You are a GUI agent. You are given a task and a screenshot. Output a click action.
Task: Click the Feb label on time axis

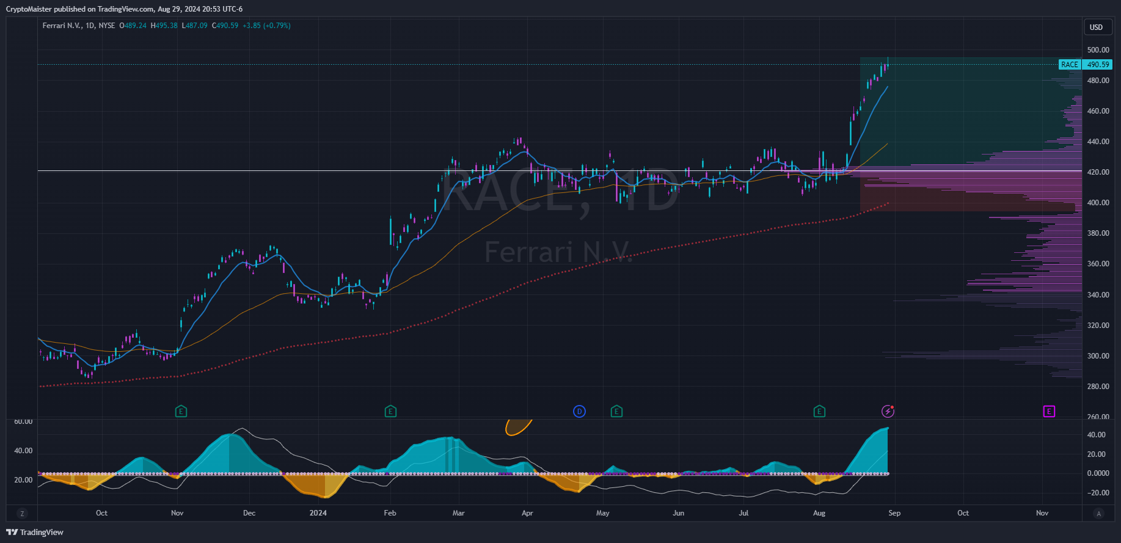click(390, 513)
